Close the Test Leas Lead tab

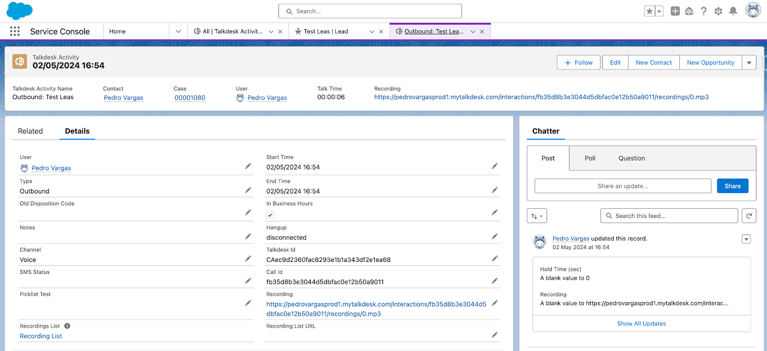pyautogui.click(x=381, y=32)
